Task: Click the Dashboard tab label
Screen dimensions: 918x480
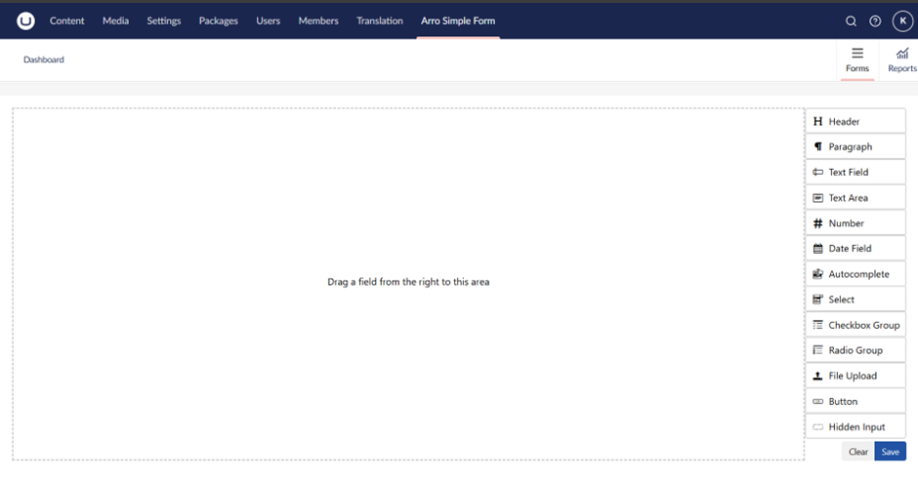Action: coord(44,60)
